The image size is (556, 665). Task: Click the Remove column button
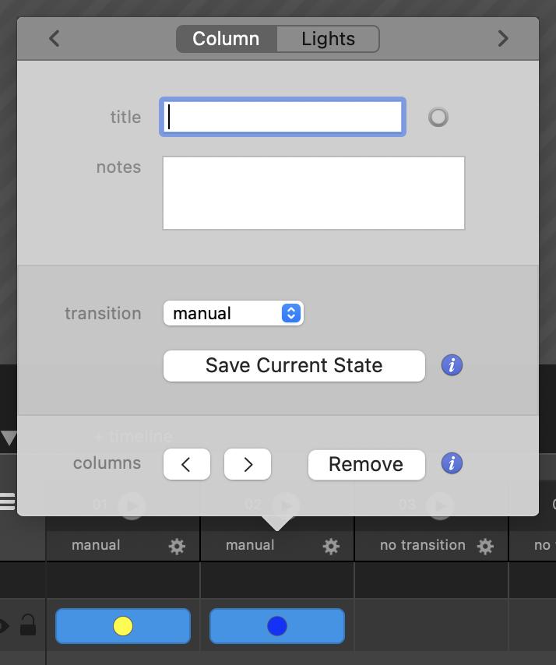366,464
